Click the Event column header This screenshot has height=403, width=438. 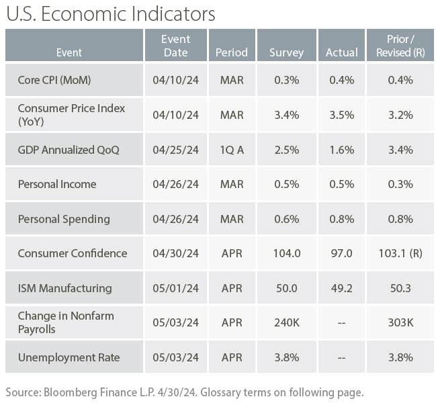(x=69, y=52)
